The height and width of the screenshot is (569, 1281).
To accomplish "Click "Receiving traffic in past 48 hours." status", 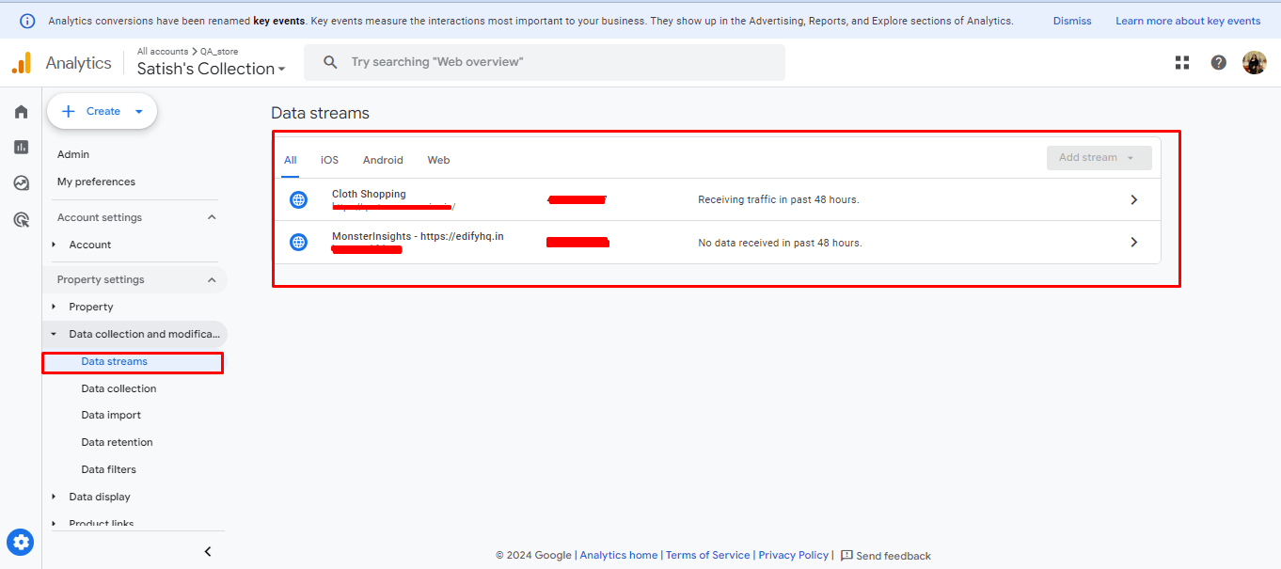I will coord(779,199).
